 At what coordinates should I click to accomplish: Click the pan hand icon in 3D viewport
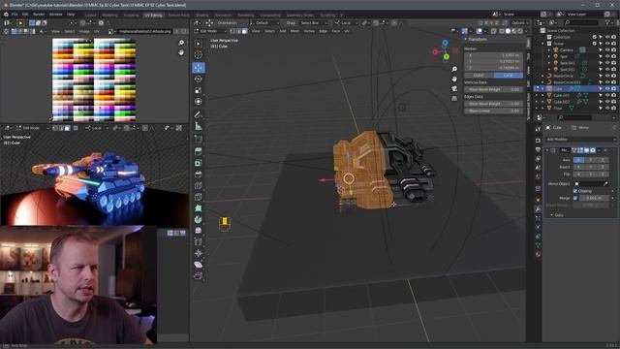pos(454,79)
